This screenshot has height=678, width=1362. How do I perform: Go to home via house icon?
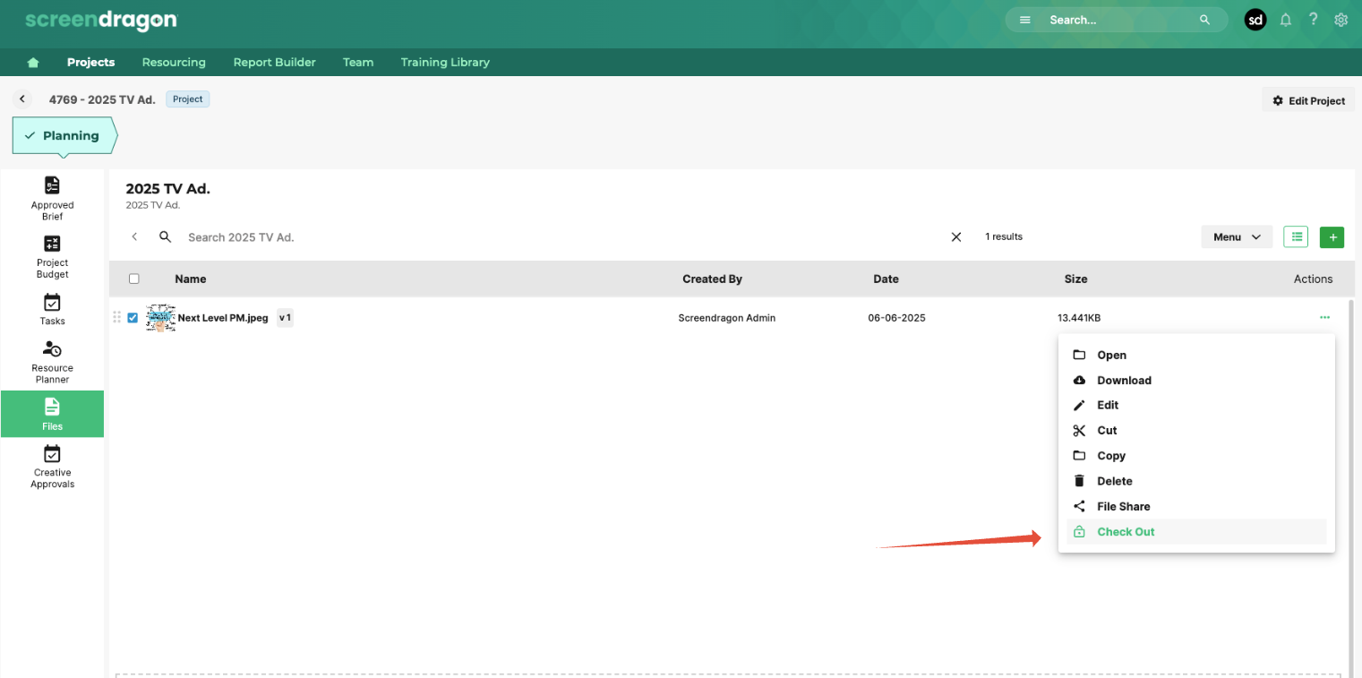[x=33, y=63]
